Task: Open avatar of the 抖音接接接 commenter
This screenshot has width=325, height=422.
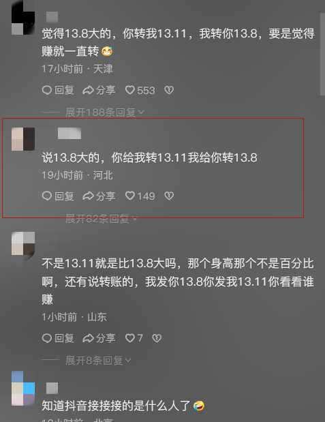Action: click(23, 388)
